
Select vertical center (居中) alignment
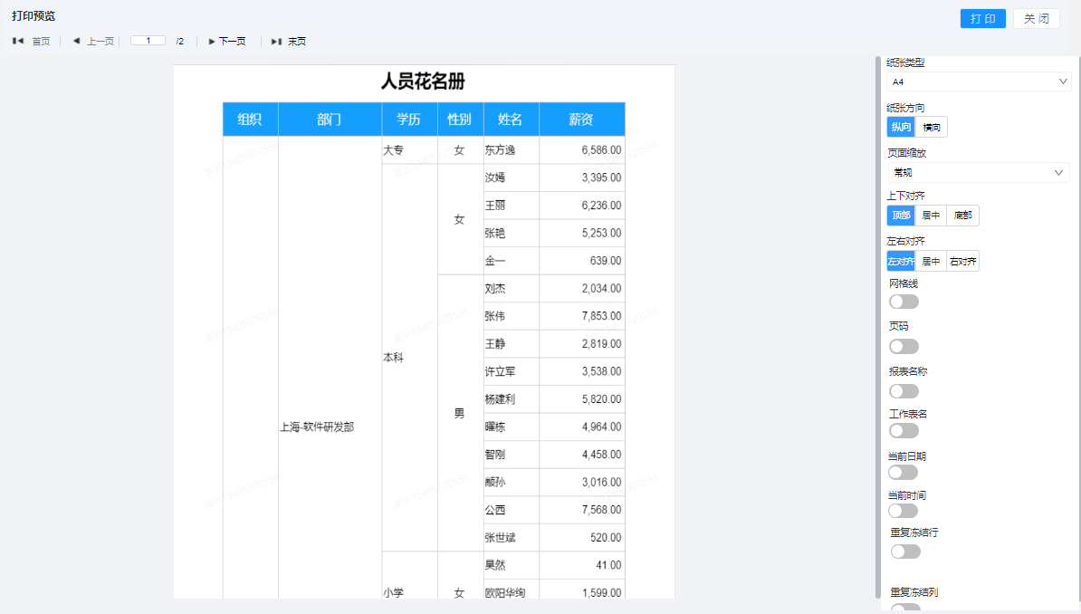[931, 216]
